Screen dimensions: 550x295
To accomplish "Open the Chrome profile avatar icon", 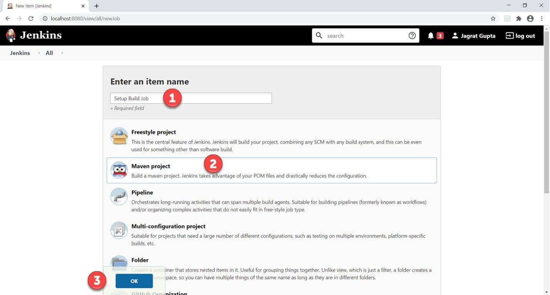I will click(x=530, y=18).
